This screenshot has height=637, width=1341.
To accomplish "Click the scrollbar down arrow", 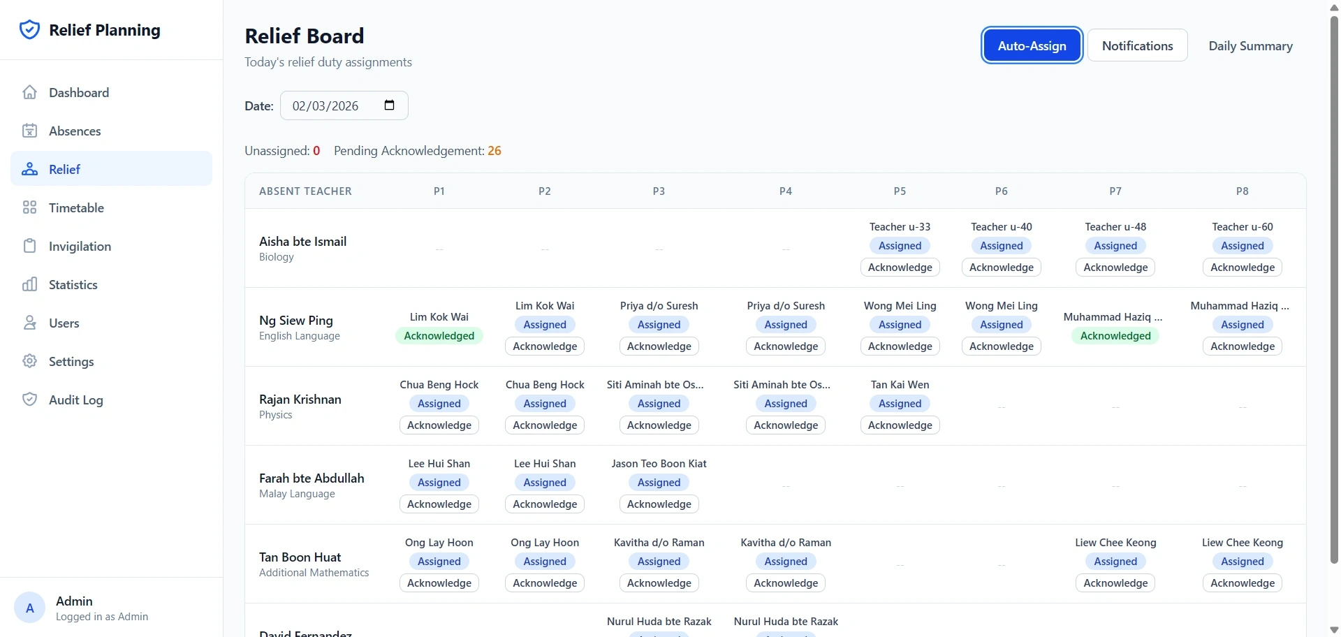I will (x=1334, y=630).
